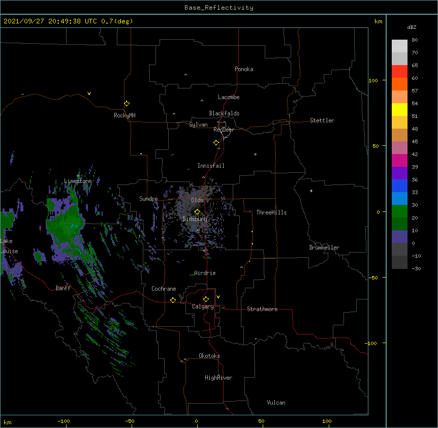Viewport: 438px width, 428px height.
Task: Click the yellow diamond marker above RockyMH
Action: click(127, 104)
